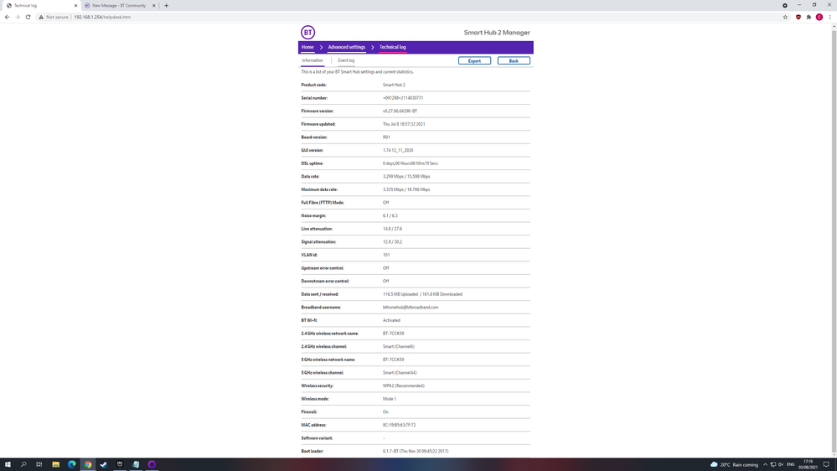Open the Chrome profile avatar
Screen dimensions: 837x471
click(x=819, y=17)
